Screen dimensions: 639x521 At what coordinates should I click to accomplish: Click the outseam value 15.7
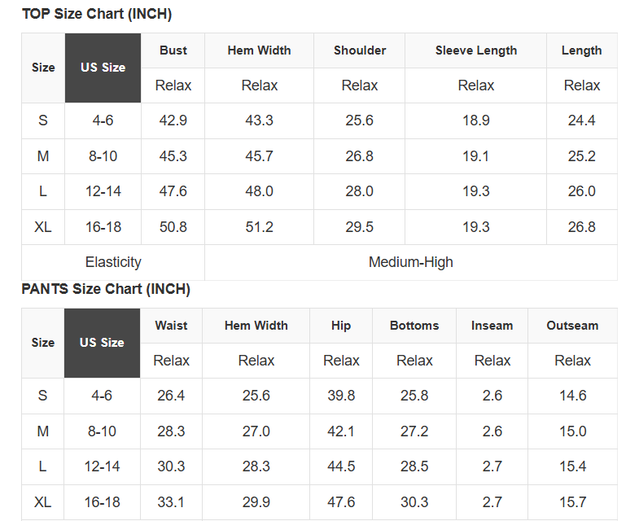tap(572, 502)
